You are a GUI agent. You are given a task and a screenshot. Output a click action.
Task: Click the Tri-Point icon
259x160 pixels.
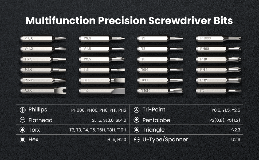point(136,110)
